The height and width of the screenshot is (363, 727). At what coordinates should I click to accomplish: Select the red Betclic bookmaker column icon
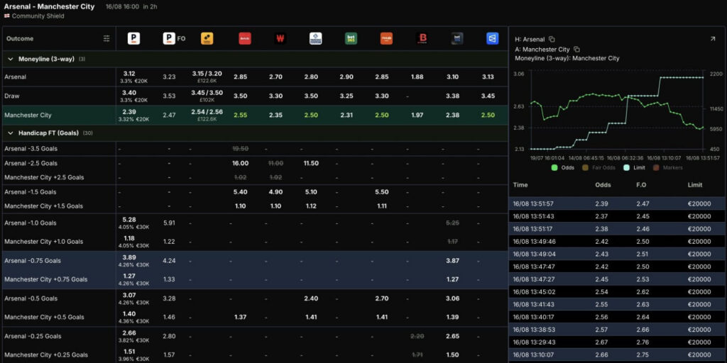(x=245, y=38)
